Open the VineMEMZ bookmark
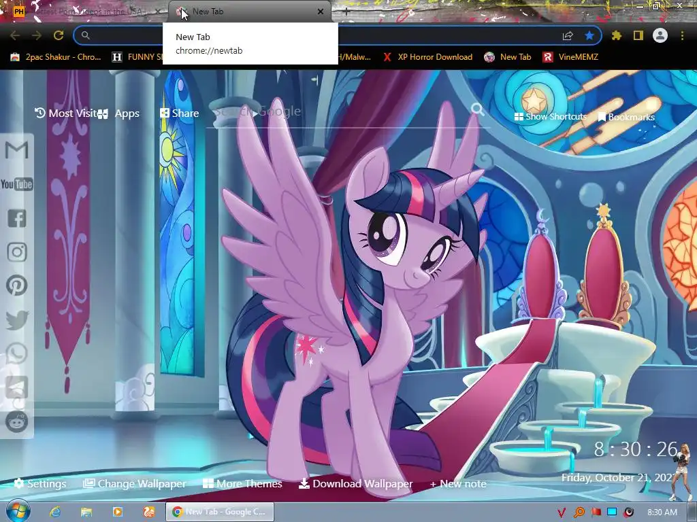 click(x=570, y=57)
